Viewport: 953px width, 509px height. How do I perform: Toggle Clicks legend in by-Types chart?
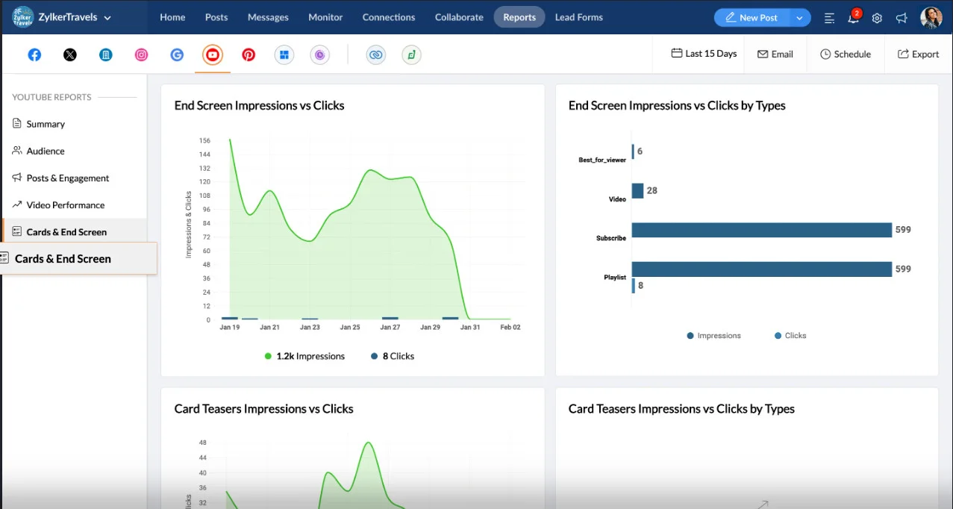[790, 336]
